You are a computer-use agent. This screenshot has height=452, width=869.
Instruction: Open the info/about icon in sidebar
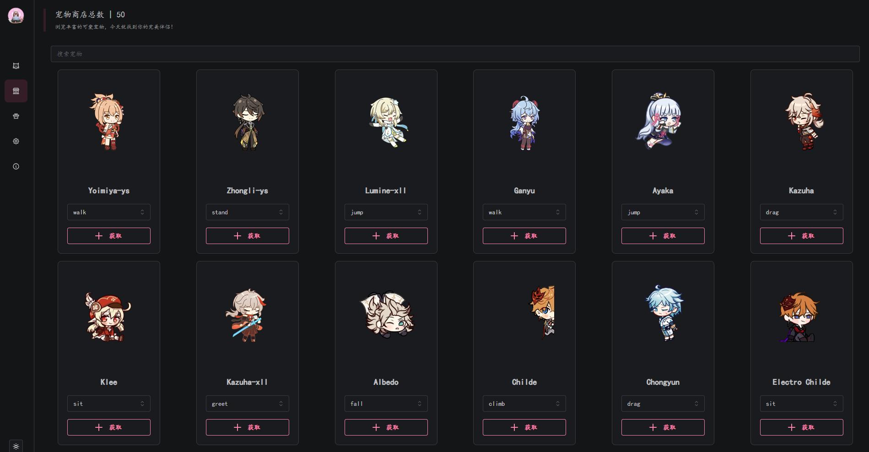click(x=16, y=166)
